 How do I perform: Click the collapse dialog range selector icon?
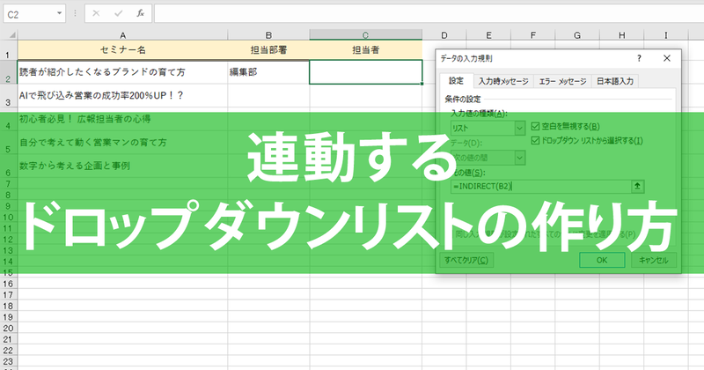[637, 186]
